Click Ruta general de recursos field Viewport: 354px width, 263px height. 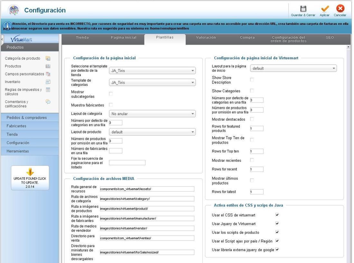(147, 189)
